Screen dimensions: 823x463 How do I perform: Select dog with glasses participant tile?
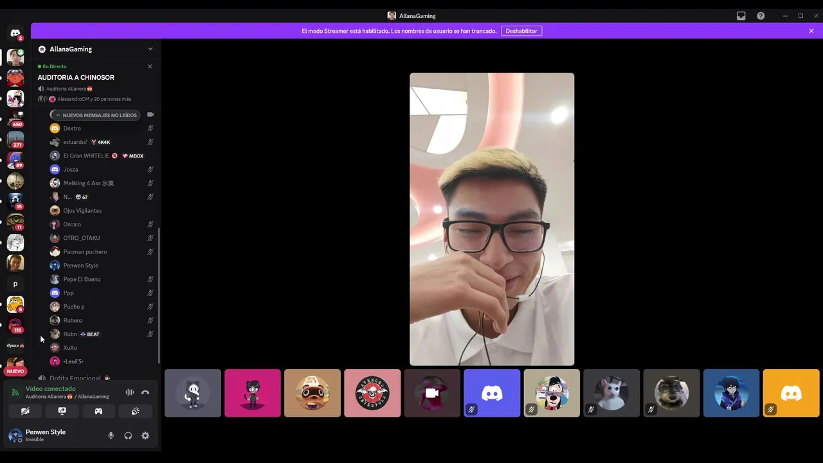click(671, 393)
